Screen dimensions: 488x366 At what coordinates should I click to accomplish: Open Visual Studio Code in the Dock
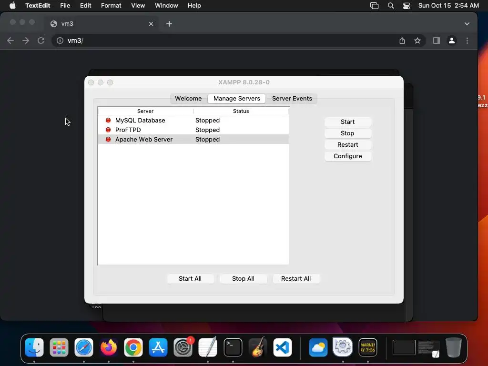[283, 347]
